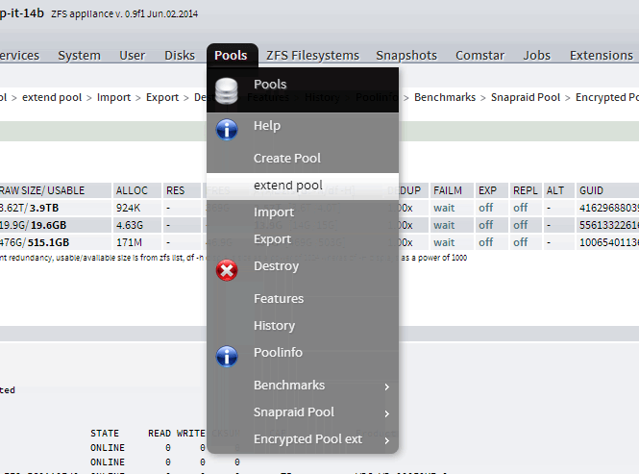The width and height of the screenshot is (639, 474).
Task: Open the Disks tab
Action: (180, 55)
